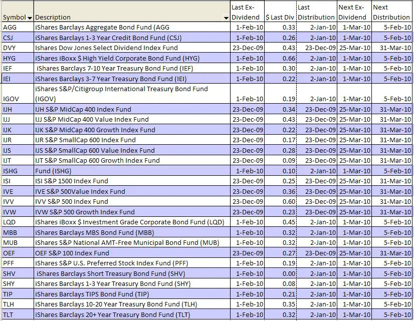Viewport: 414px width, 321px height.
Task: Click the LQD symbol cell
Action: tap(18, 222)
